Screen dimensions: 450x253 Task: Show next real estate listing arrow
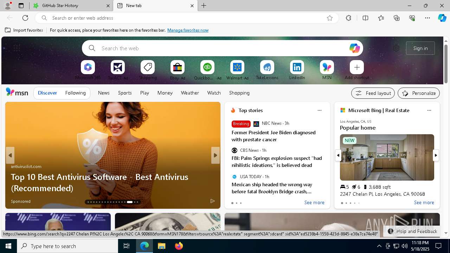click(436, 155)
